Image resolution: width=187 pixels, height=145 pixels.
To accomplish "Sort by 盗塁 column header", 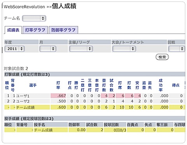I will click(x=144, y=85).
